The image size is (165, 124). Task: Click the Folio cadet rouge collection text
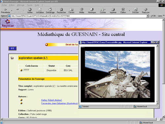(39, 114)
